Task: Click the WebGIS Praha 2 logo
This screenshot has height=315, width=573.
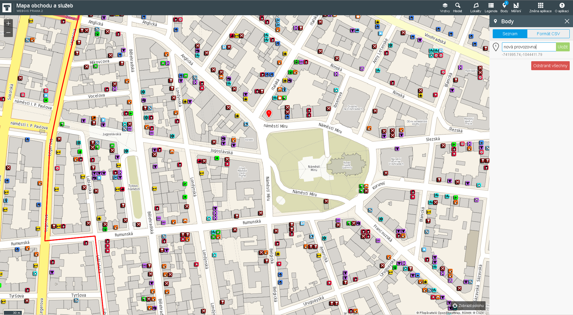Action: pyautogui.click(x=7, y=7)
